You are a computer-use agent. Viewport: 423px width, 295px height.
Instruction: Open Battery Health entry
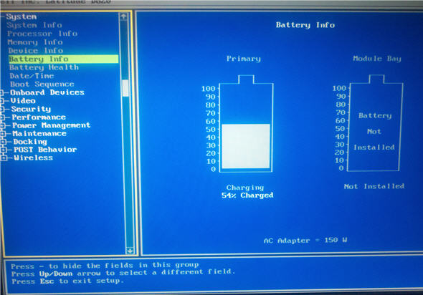point(44,67)
